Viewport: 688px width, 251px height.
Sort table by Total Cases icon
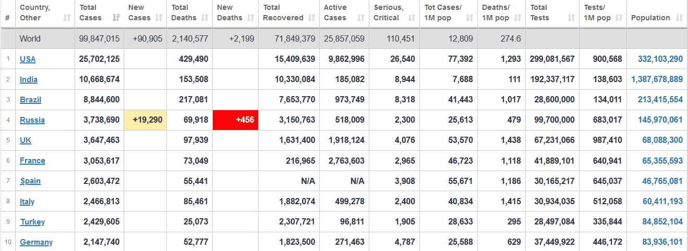pos(117,18)
